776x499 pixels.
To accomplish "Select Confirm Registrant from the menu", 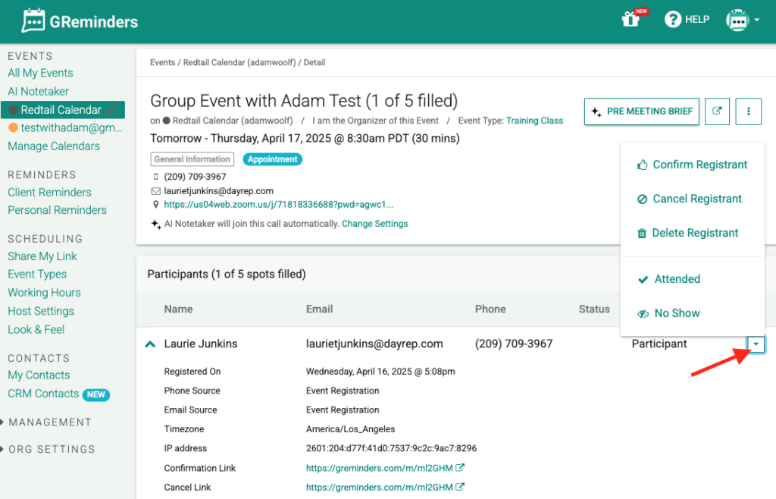I will 693,165.
